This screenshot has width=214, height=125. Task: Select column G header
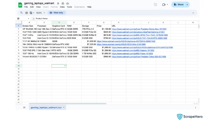click(104, 23)
